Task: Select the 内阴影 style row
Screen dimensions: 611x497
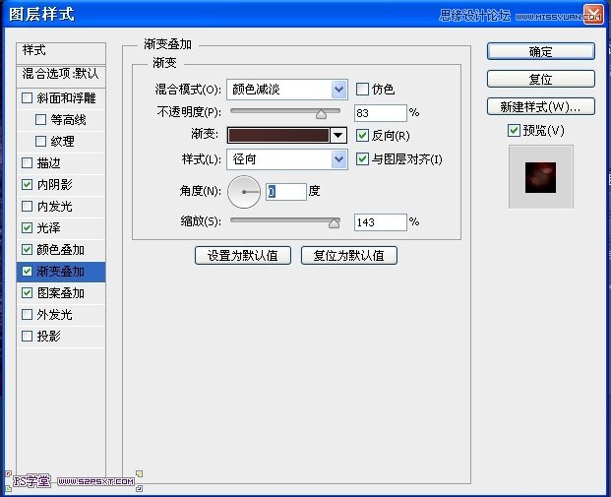Action: point(61,184)
